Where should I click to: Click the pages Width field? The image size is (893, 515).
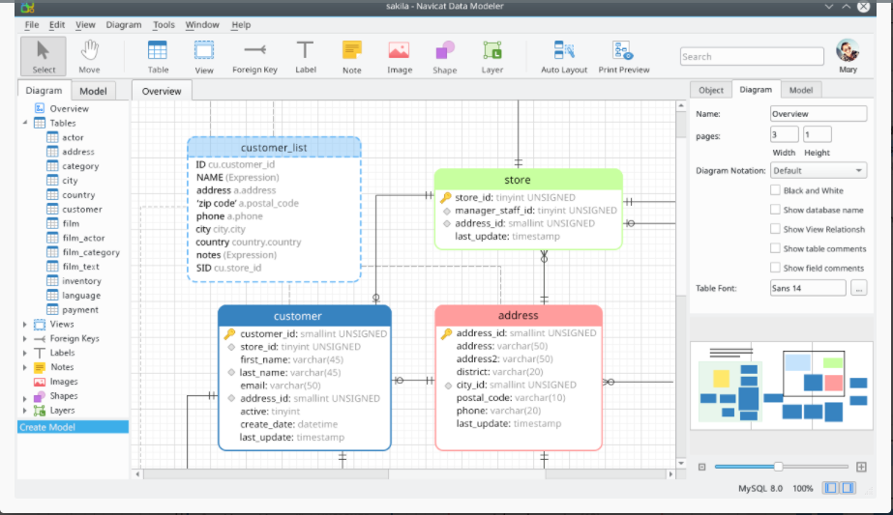click(x=785, y=135)
